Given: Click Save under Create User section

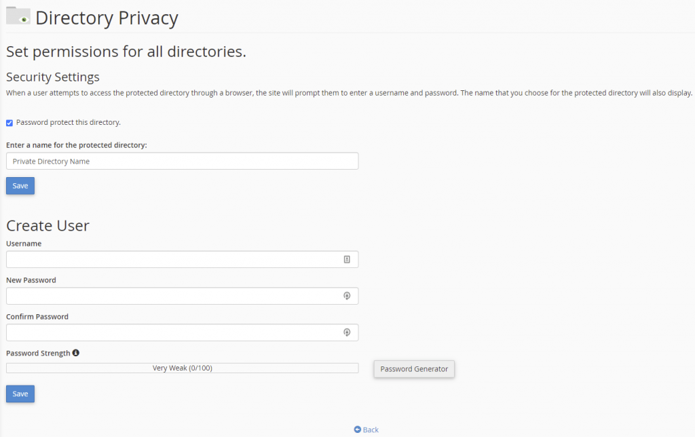Looking at the screenshot, I should tap(20, 394).
